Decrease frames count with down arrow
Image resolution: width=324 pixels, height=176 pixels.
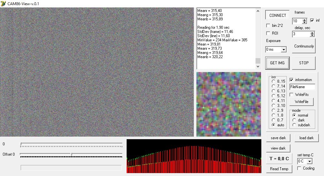pos(304,22)
